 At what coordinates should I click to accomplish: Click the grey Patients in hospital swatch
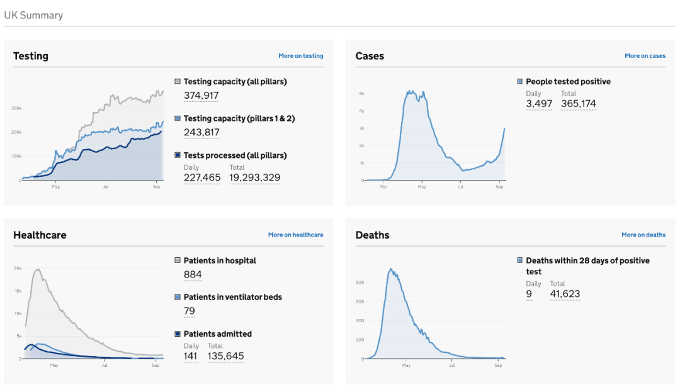pos(178,261)
